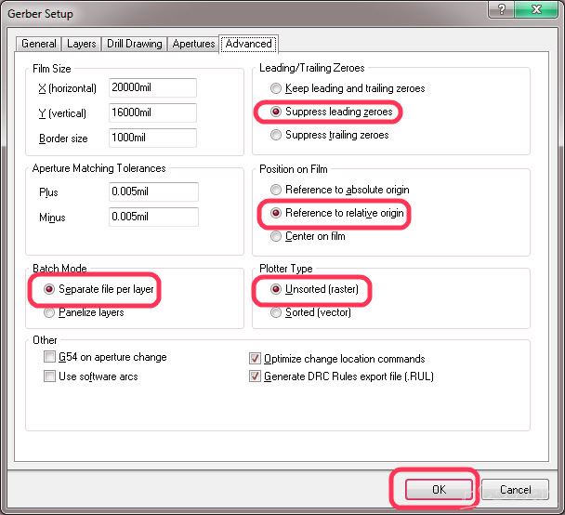Click the X (horizontal) film size field

click(152, 87)
